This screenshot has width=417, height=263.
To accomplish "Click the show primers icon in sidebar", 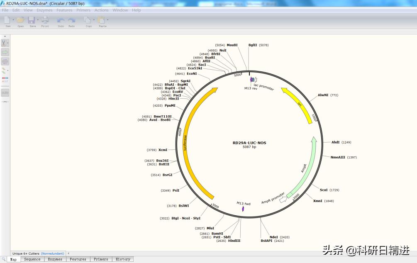I will tap(4, 61).
